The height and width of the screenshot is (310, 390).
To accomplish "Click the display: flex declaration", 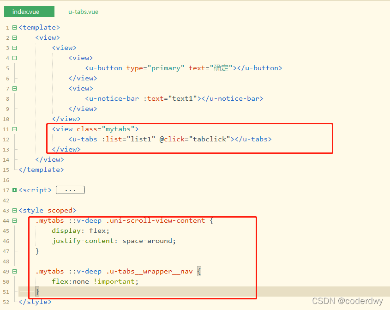I will click(x=81, y=231).
